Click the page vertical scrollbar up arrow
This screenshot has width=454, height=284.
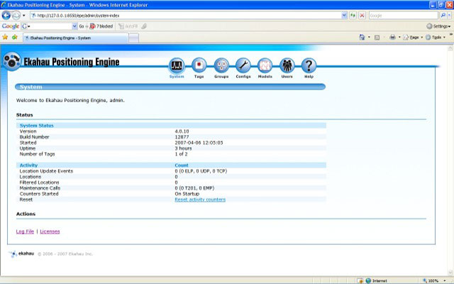(450, 48)
